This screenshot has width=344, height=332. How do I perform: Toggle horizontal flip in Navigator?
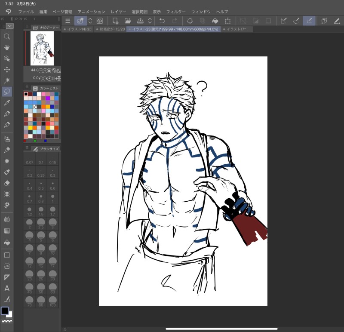55,78
